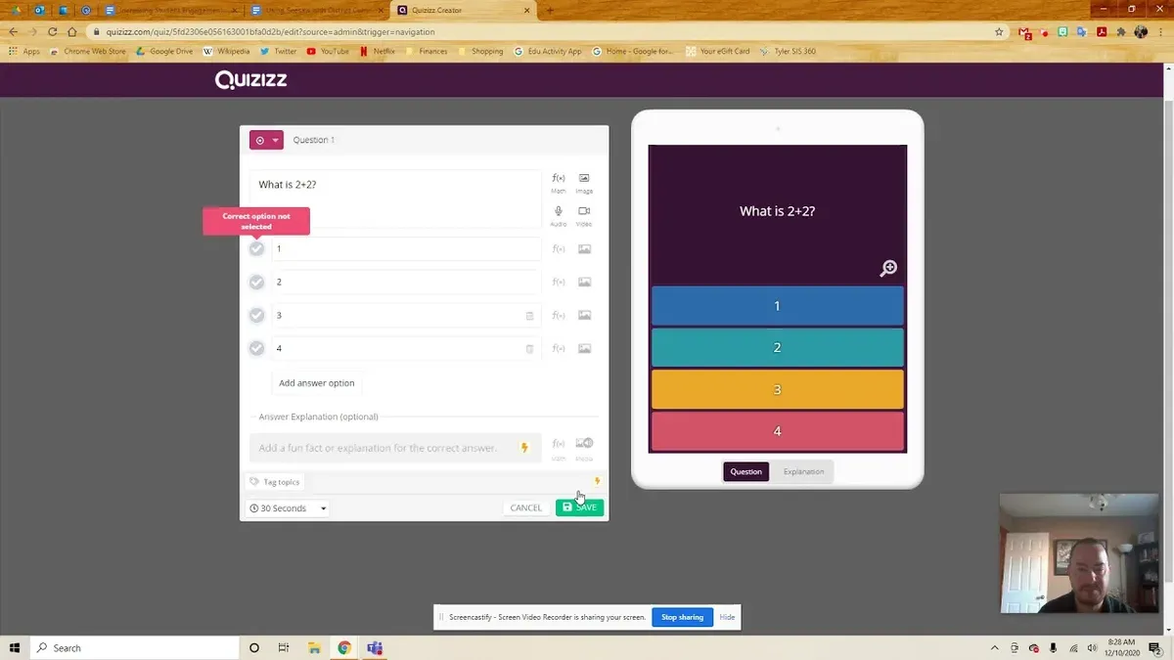1174x660 pixels.
Task: Cancel editing the question
Action: [x=525, y=507]
